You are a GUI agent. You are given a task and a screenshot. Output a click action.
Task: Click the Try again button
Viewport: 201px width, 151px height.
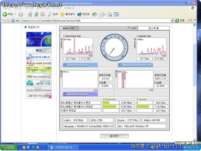(x=132, y=28)
